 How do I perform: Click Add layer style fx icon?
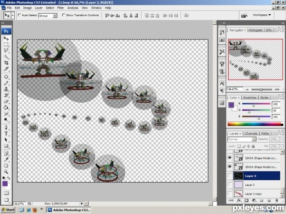pyautogui.click(x=239, y=200)
